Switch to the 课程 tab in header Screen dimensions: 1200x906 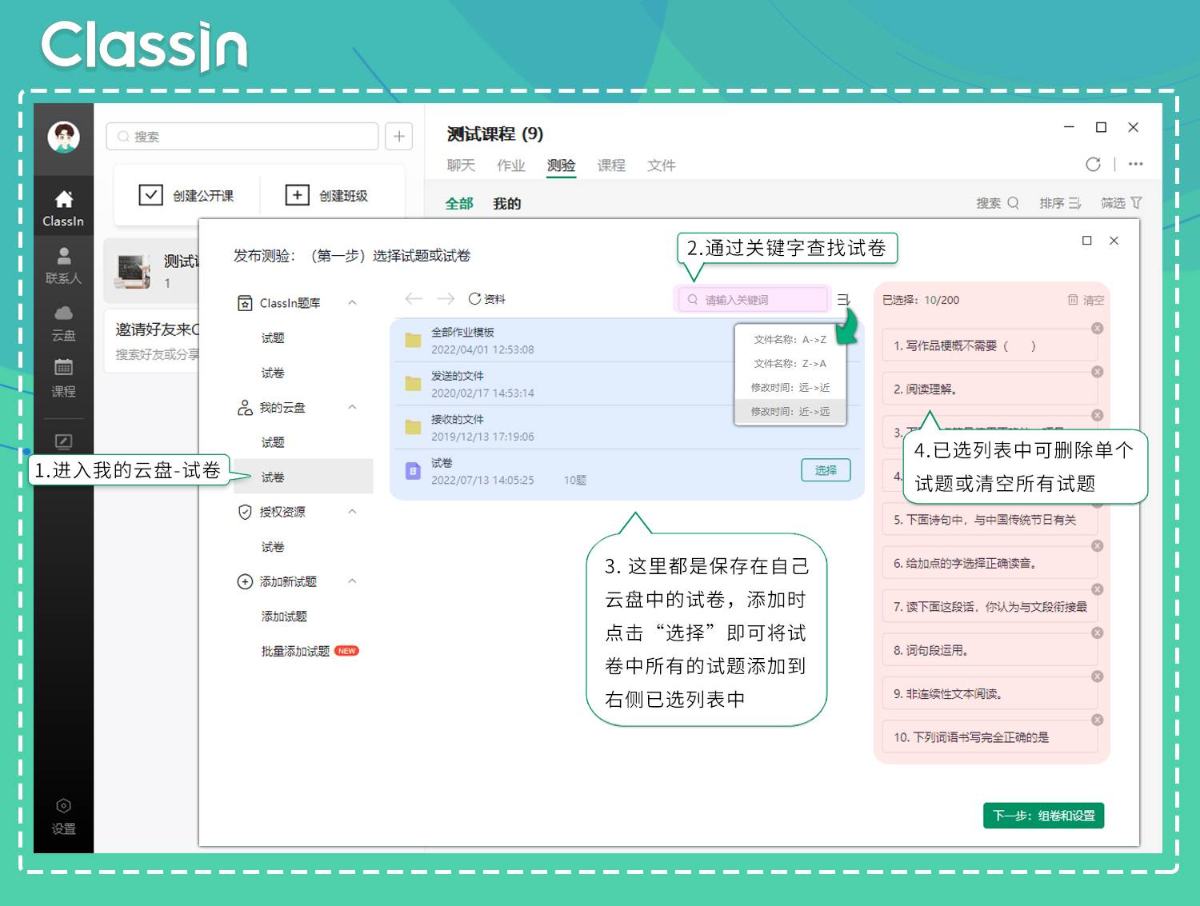coord(611,165)
